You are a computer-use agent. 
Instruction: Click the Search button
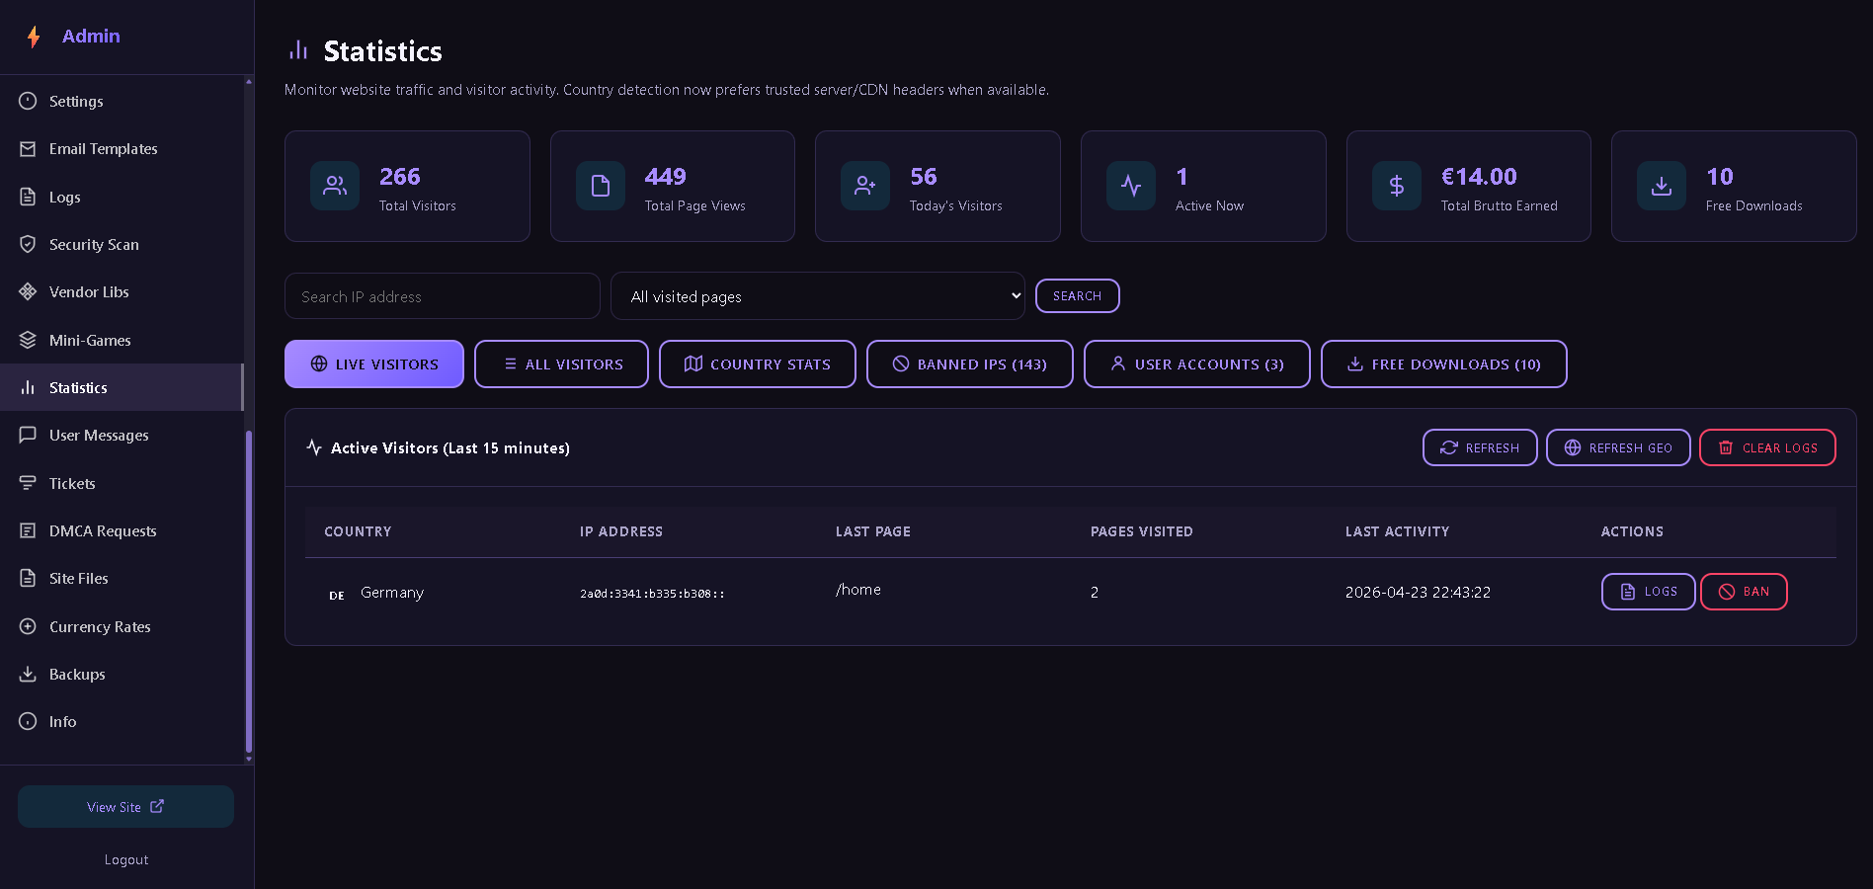(x=1078, y=296)
